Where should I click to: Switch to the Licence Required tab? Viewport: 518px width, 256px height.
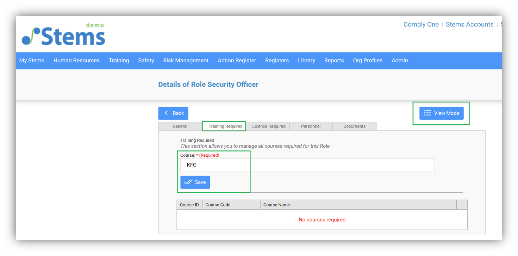point(269,126)
